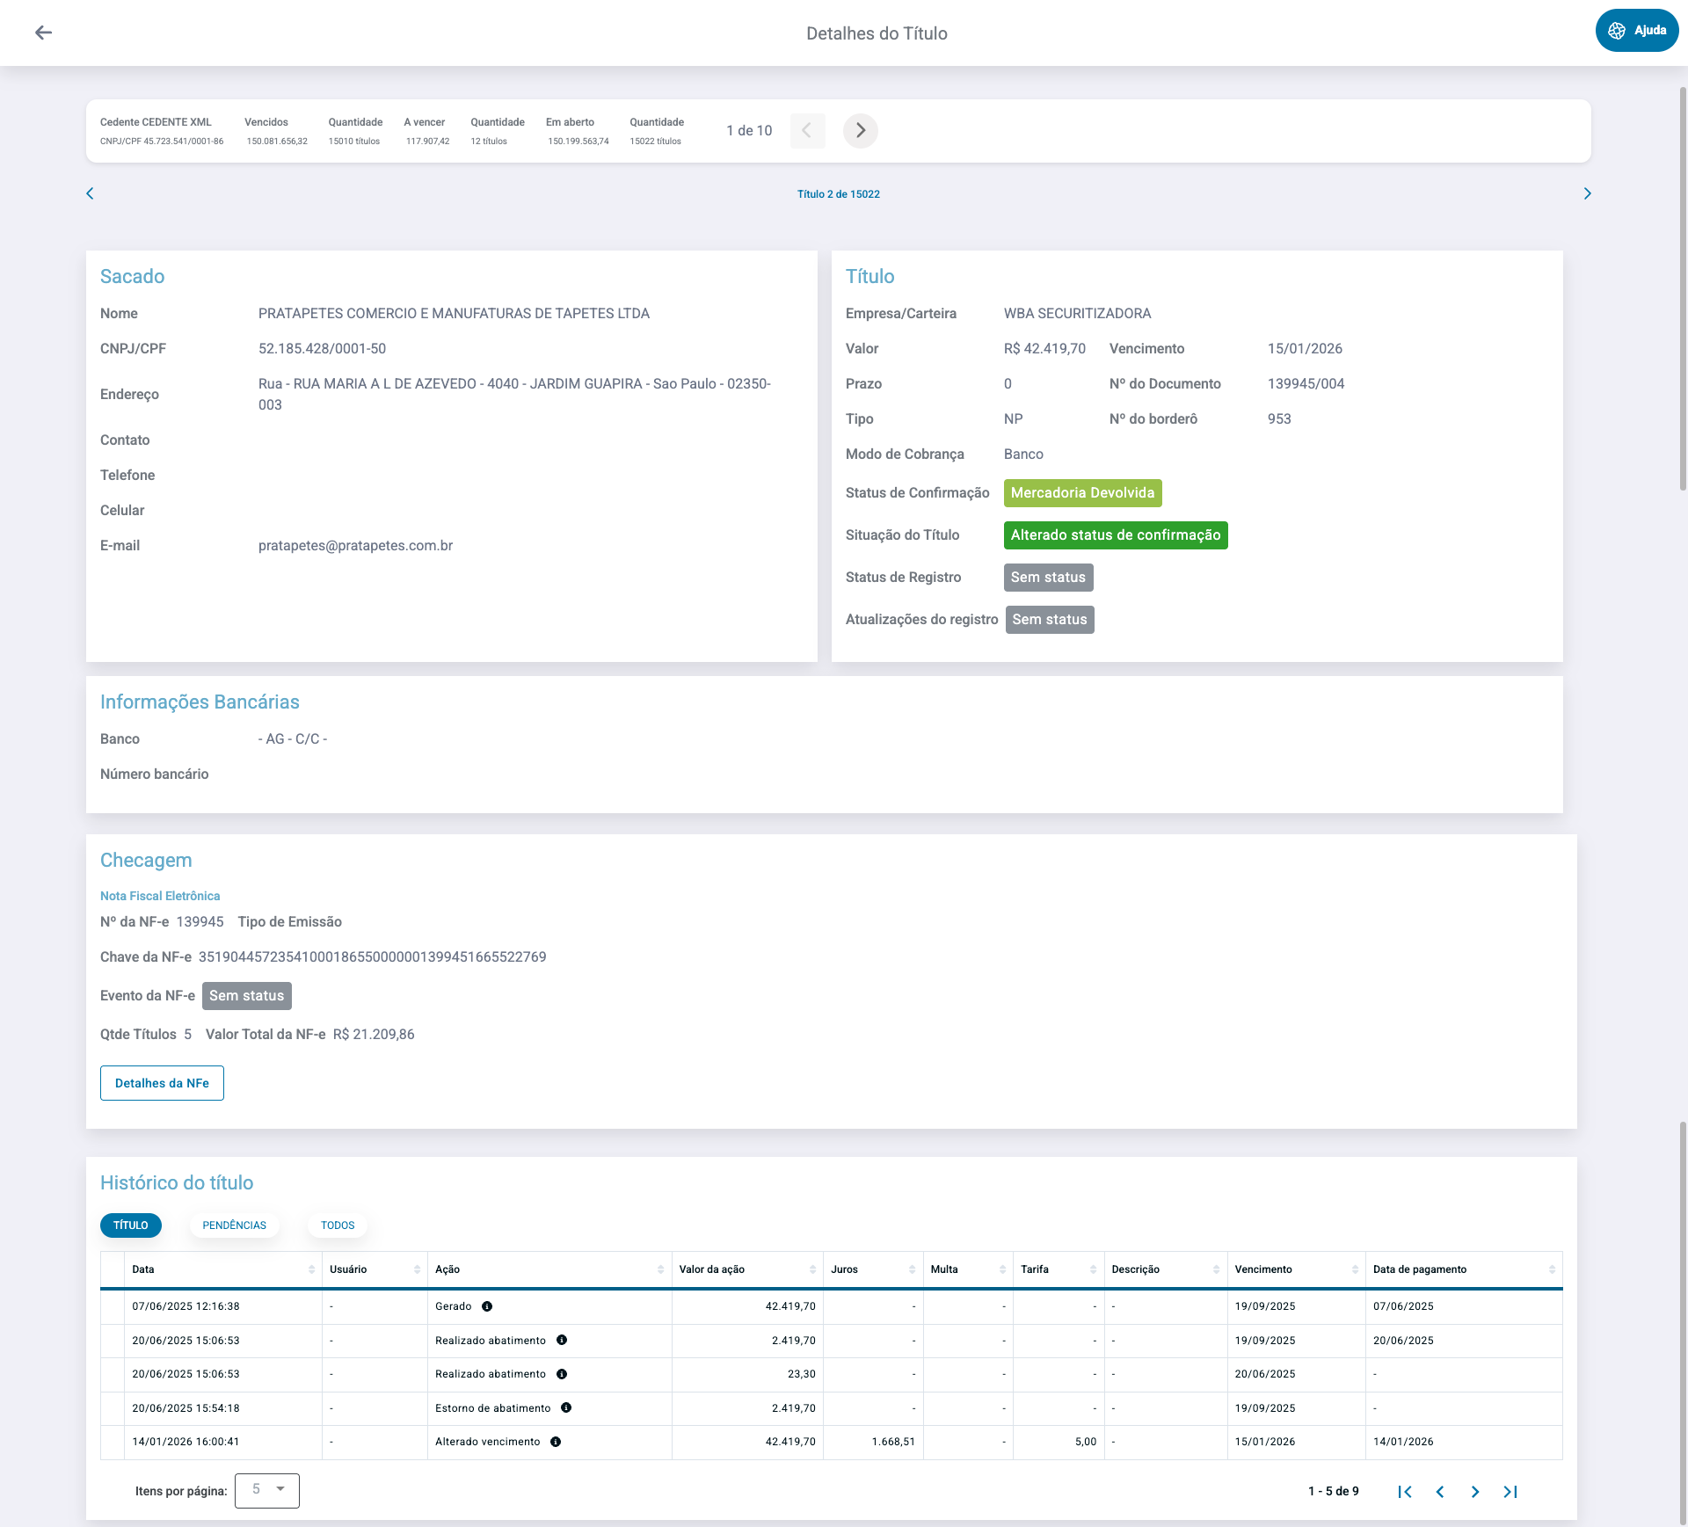Jump to first page of histórico

coord(1405,1492)
